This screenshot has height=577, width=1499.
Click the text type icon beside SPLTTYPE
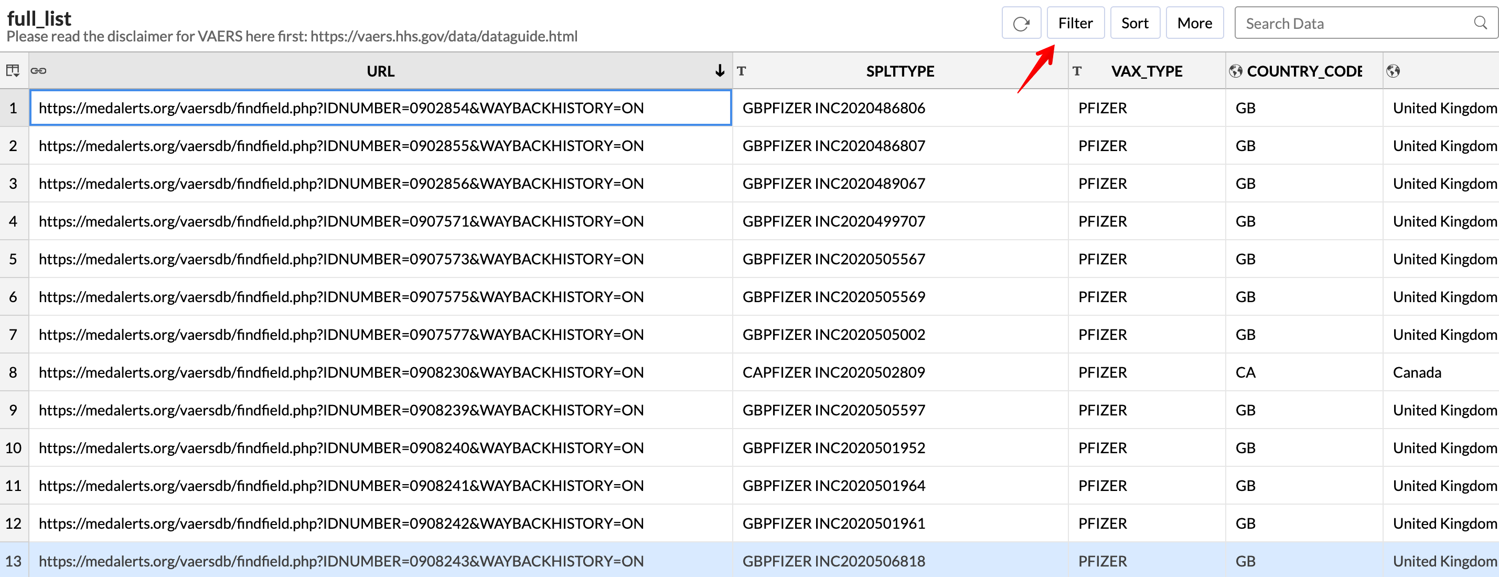coord(741,70)
